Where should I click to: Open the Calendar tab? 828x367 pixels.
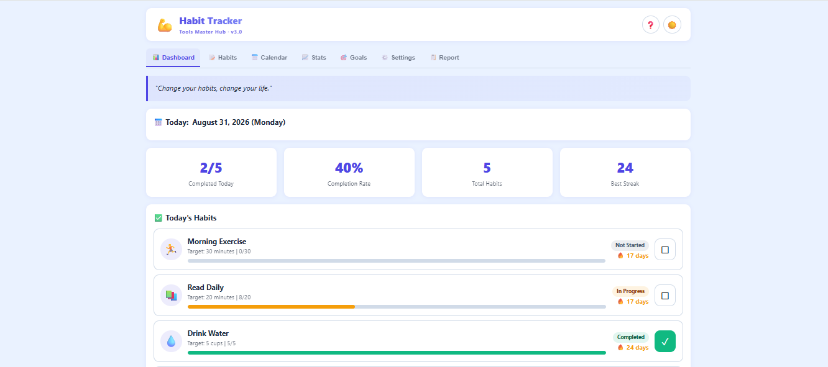pos(269,58)
